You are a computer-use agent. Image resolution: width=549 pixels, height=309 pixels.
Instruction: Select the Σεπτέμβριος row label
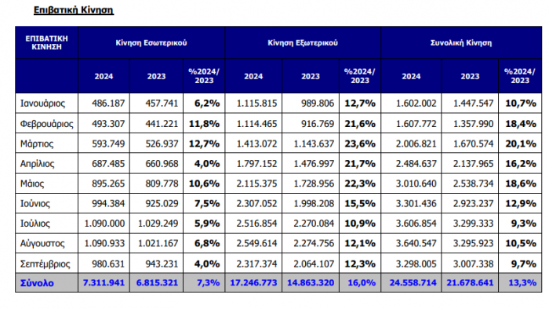[x=45, y=264]
